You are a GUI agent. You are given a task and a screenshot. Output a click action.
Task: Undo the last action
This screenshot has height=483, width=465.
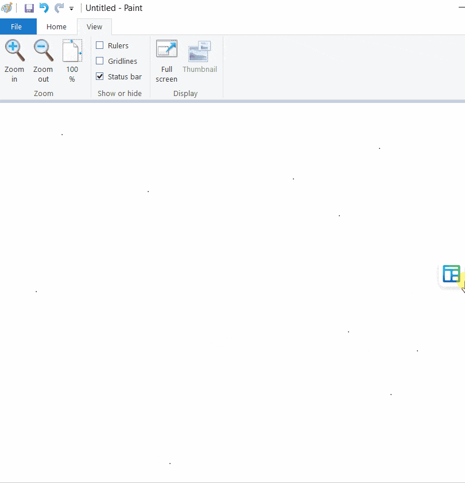pos(44,8)
